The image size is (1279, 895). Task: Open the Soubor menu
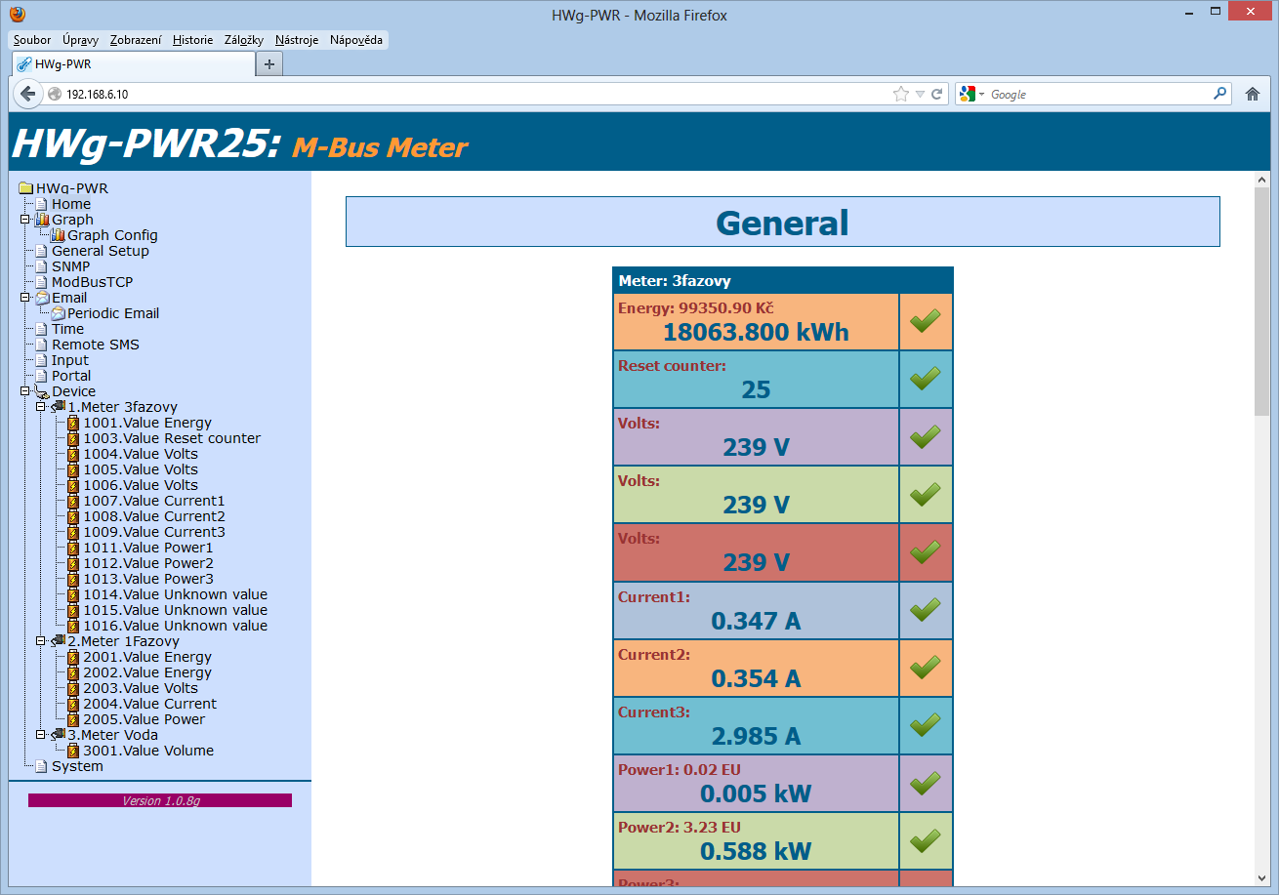click(32, 40)
